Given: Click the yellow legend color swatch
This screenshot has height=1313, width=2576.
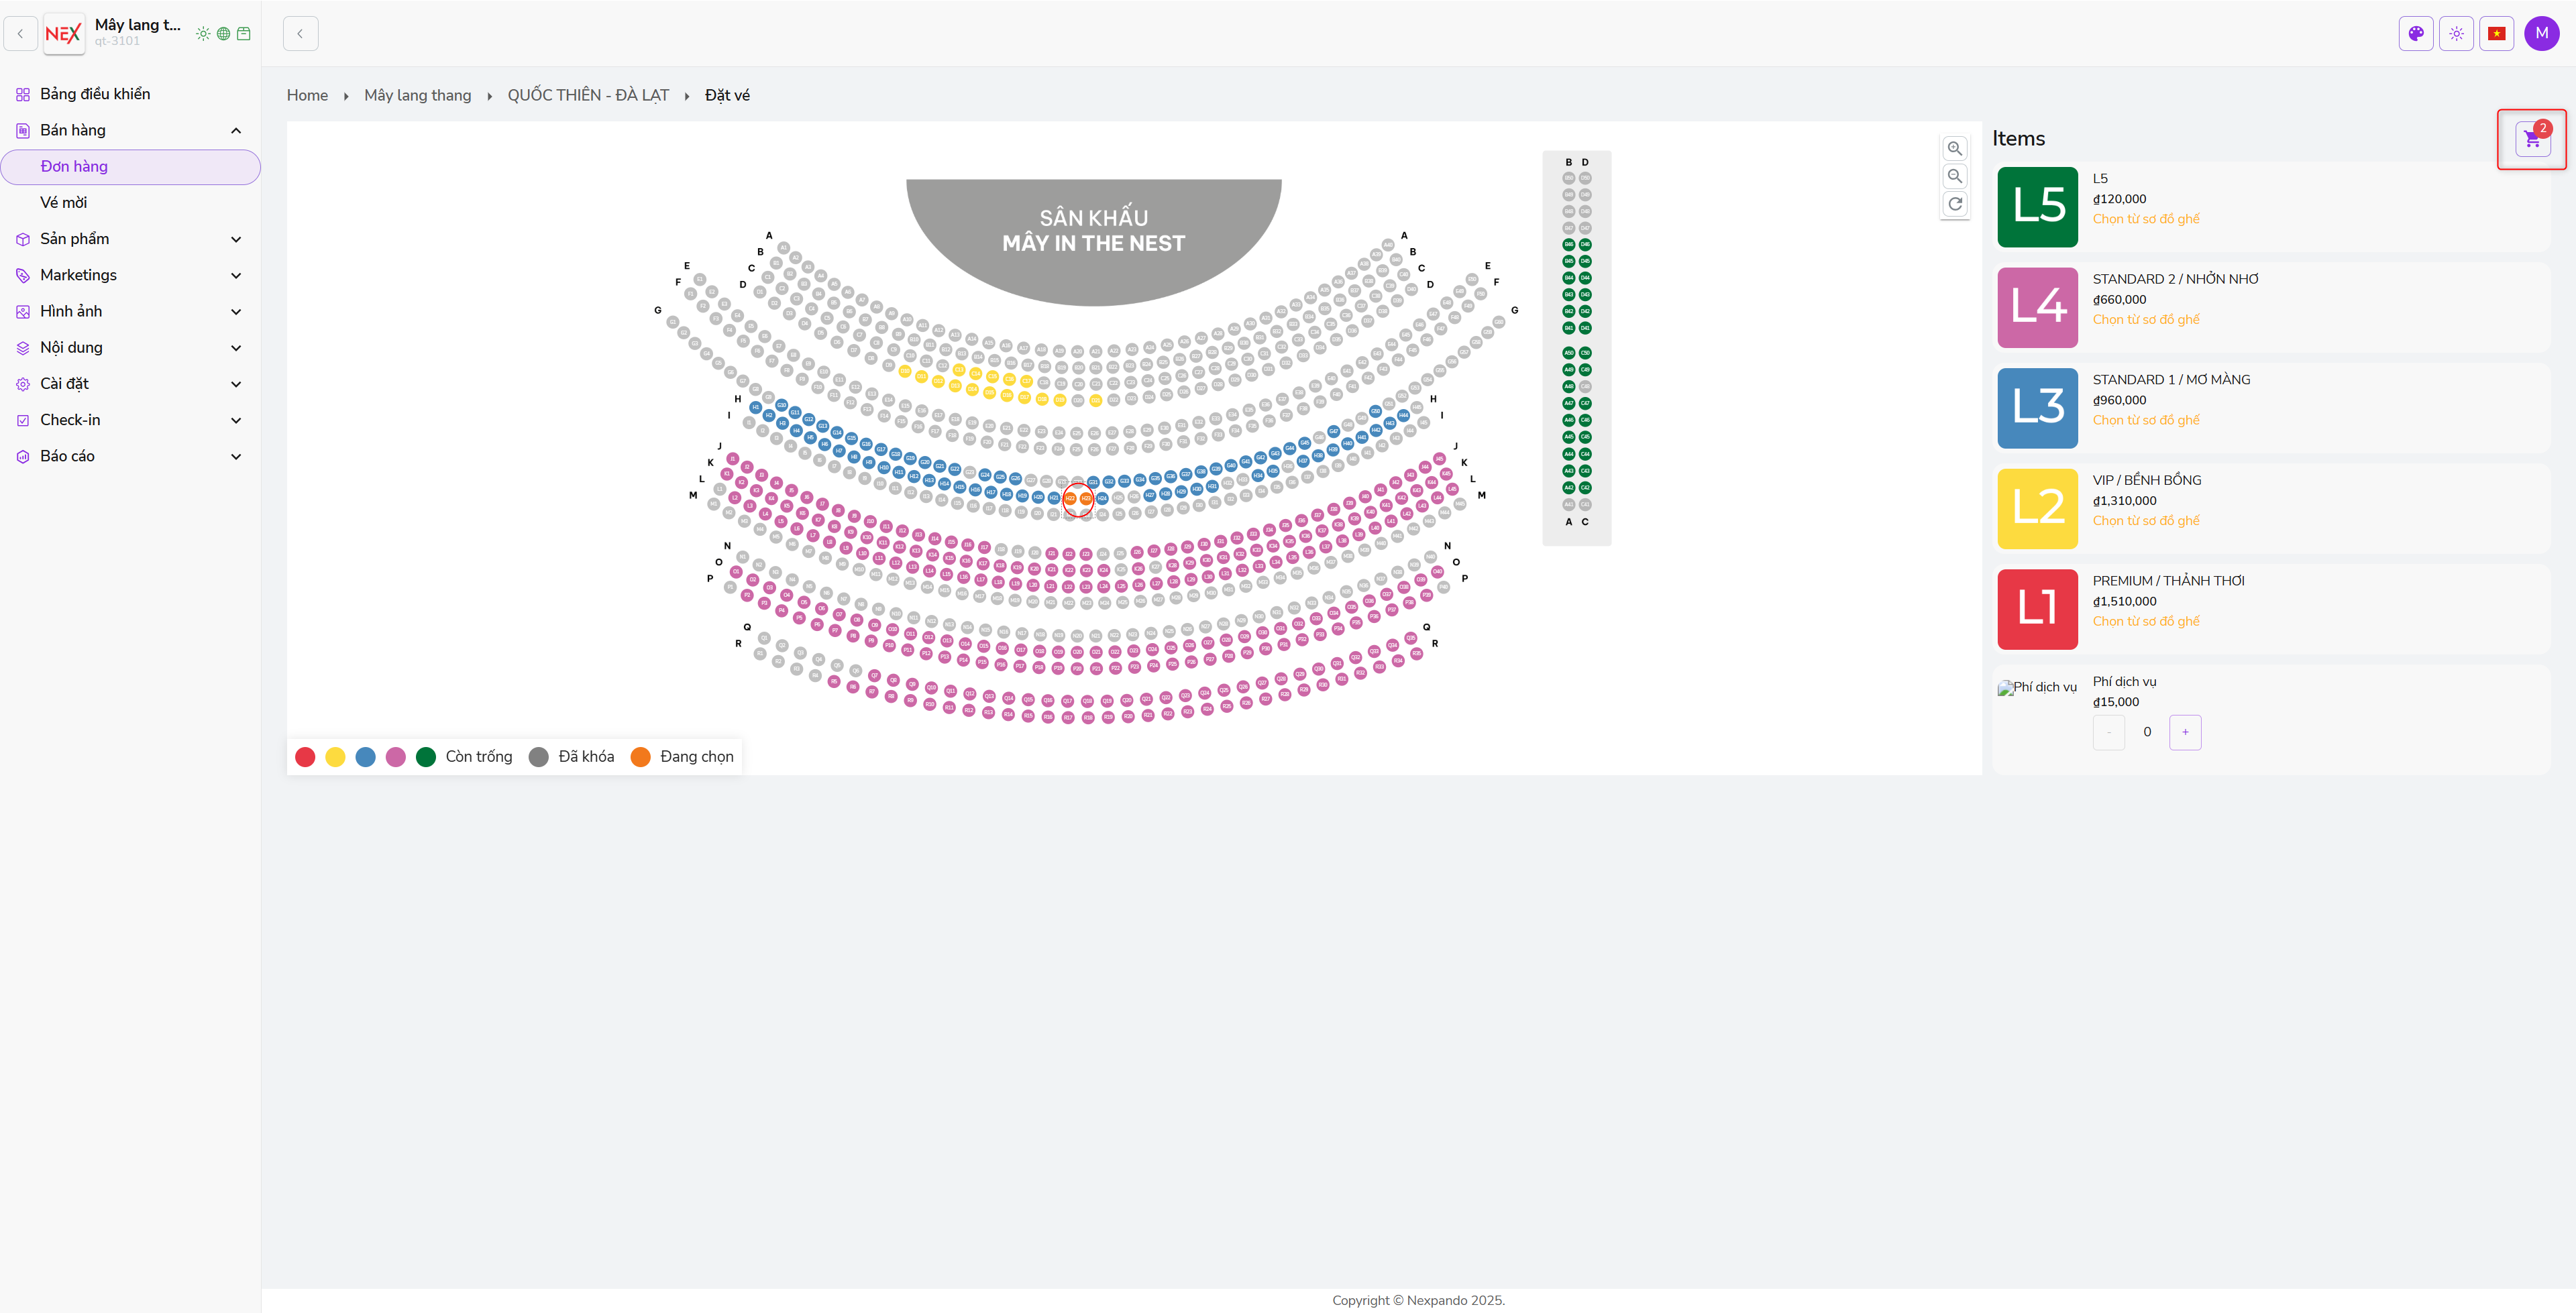Looking at the screenshot, I should tap(335, 757).
